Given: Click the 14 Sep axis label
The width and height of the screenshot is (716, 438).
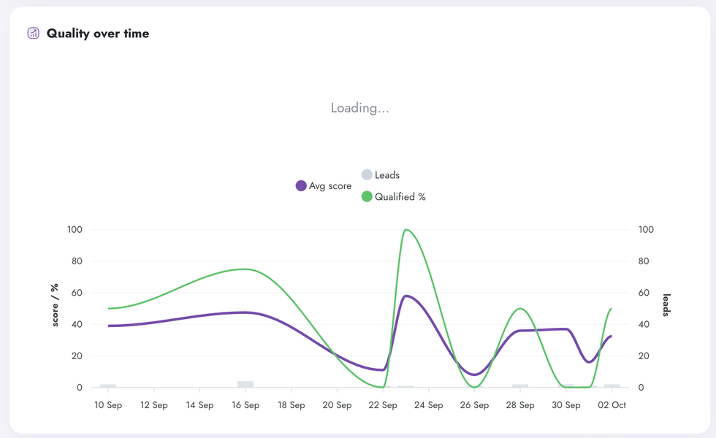Looking at the screenshot, I should [199, 404].
